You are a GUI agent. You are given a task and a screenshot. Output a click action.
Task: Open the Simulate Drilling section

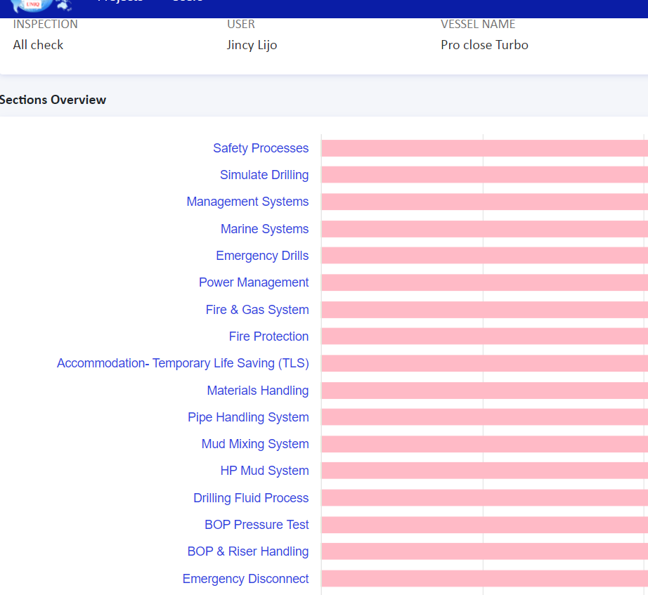pos(264,175)
